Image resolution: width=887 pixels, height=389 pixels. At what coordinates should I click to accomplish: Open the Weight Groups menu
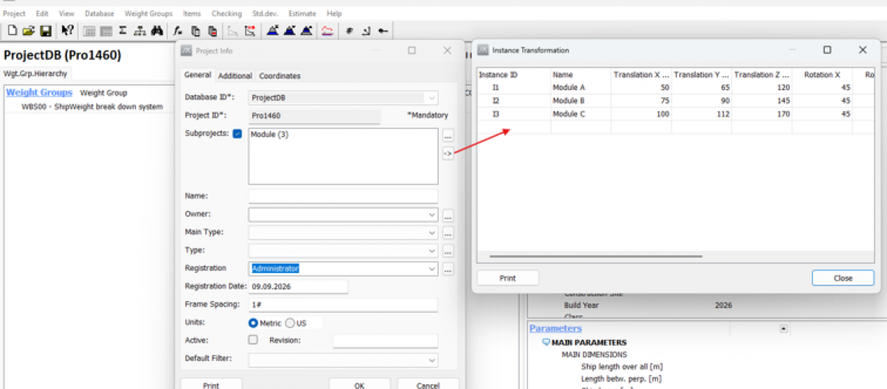148,13
